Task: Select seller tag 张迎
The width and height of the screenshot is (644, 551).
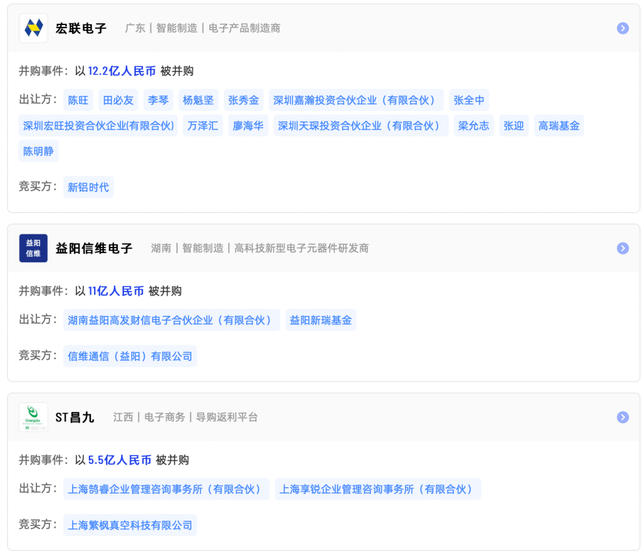Action: coord(514,126)
